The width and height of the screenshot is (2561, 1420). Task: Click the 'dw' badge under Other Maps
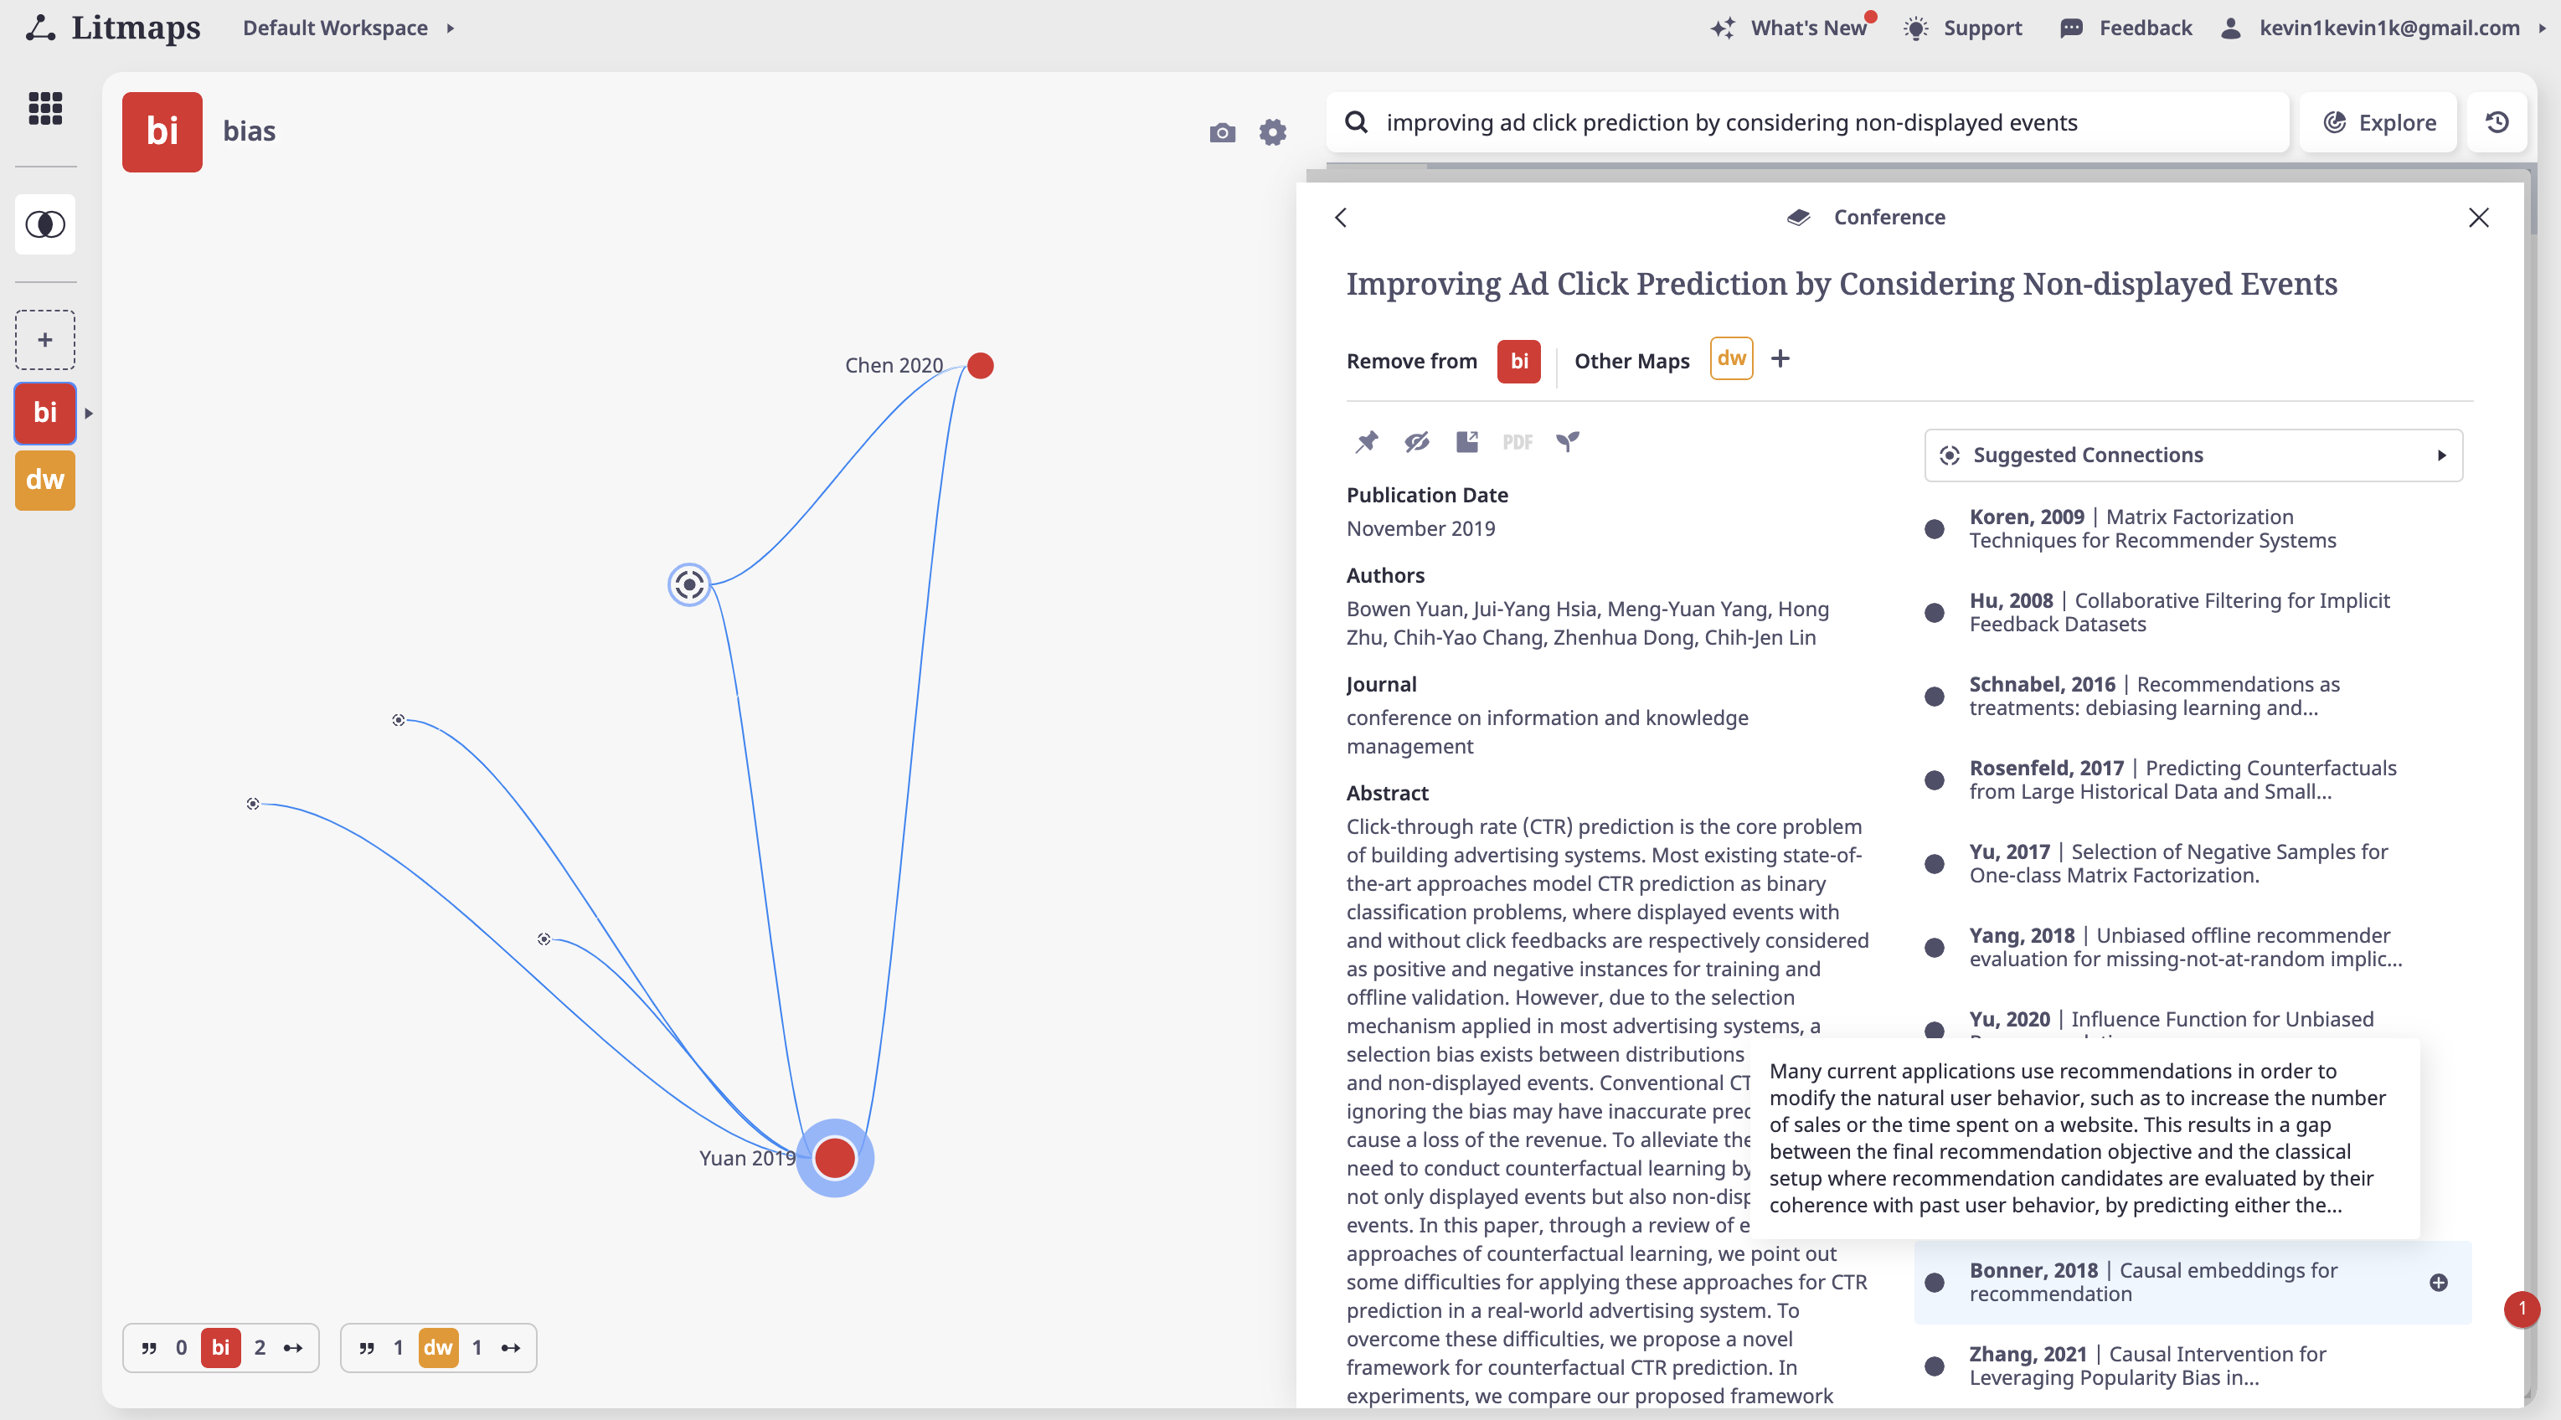click(x=1731, y=358)
